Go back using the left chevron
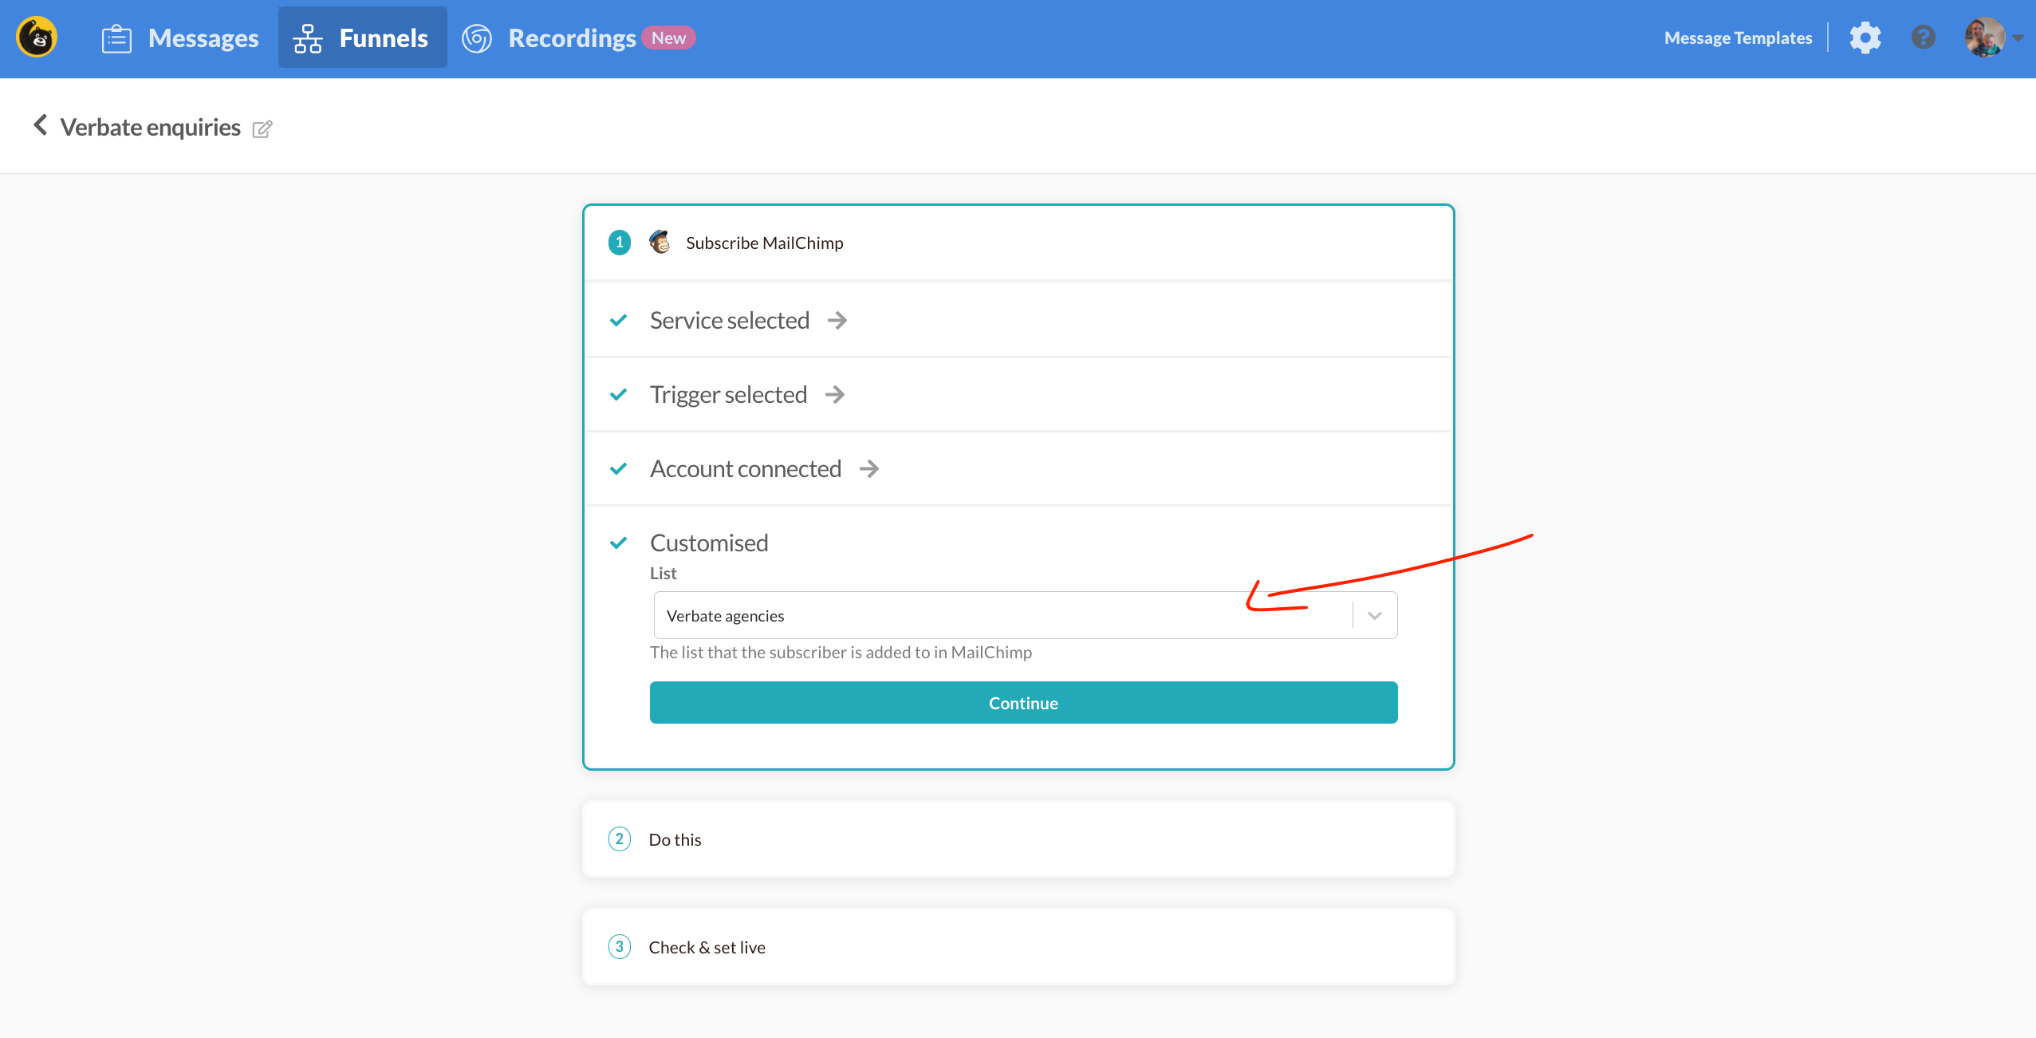 click(40, 125)
